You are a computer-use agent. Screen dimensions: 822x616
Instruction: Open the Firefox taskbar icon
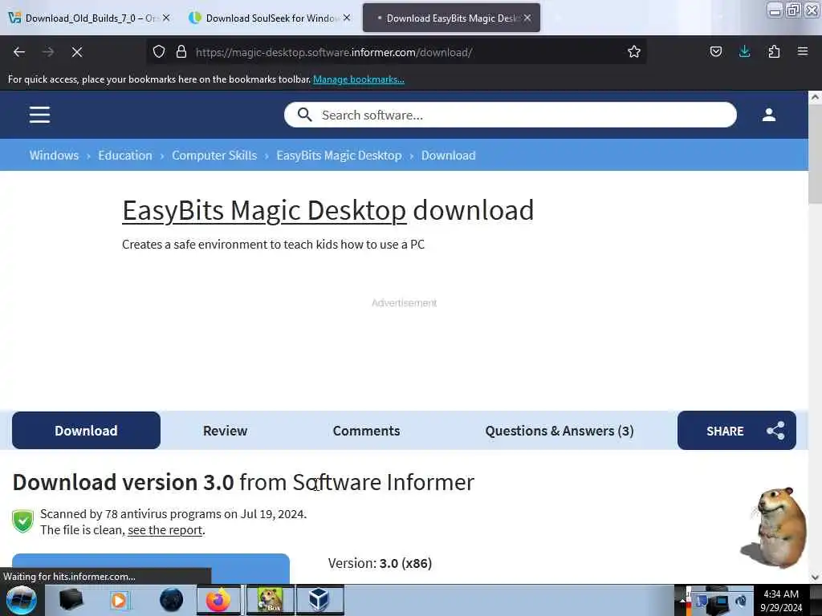(x=218, y=600)
